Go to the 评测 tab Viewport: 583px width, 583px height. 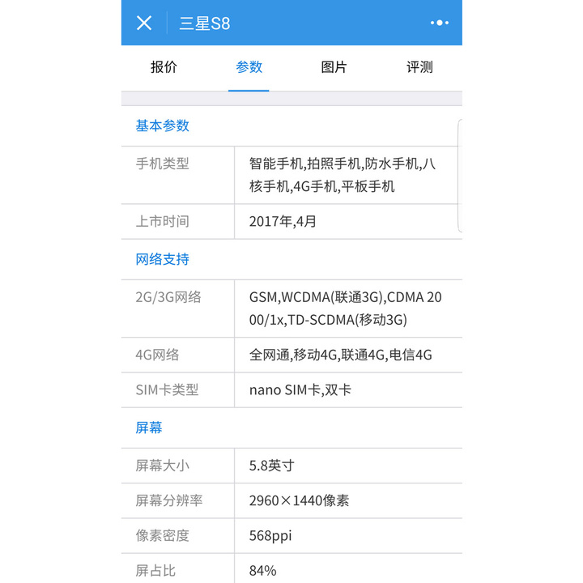[419, 67]
